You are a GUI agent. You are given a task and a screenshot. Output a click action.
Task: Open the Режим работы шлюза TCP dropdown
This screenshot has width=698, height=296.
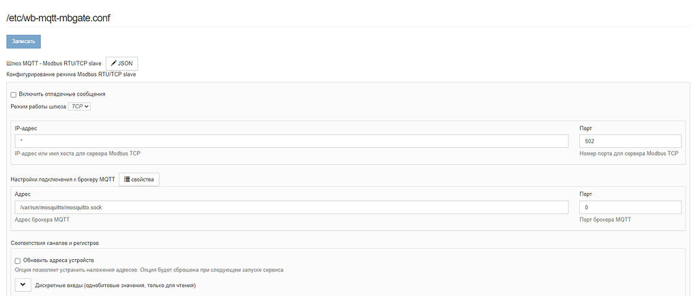pos(80,106)
